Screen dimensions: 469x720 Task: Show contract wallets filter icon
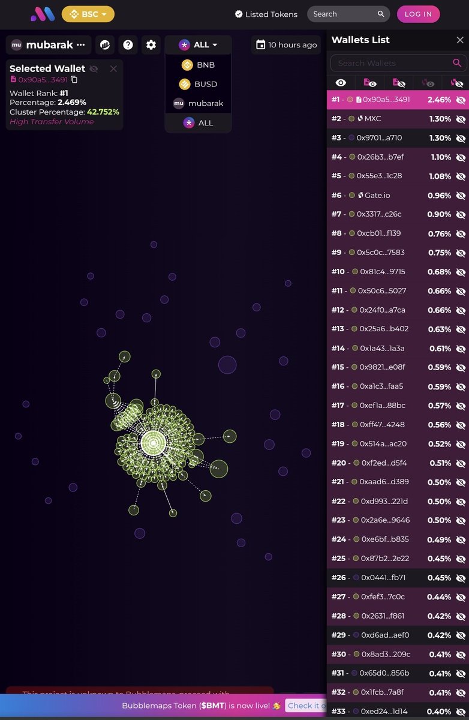tap(370, 83)
